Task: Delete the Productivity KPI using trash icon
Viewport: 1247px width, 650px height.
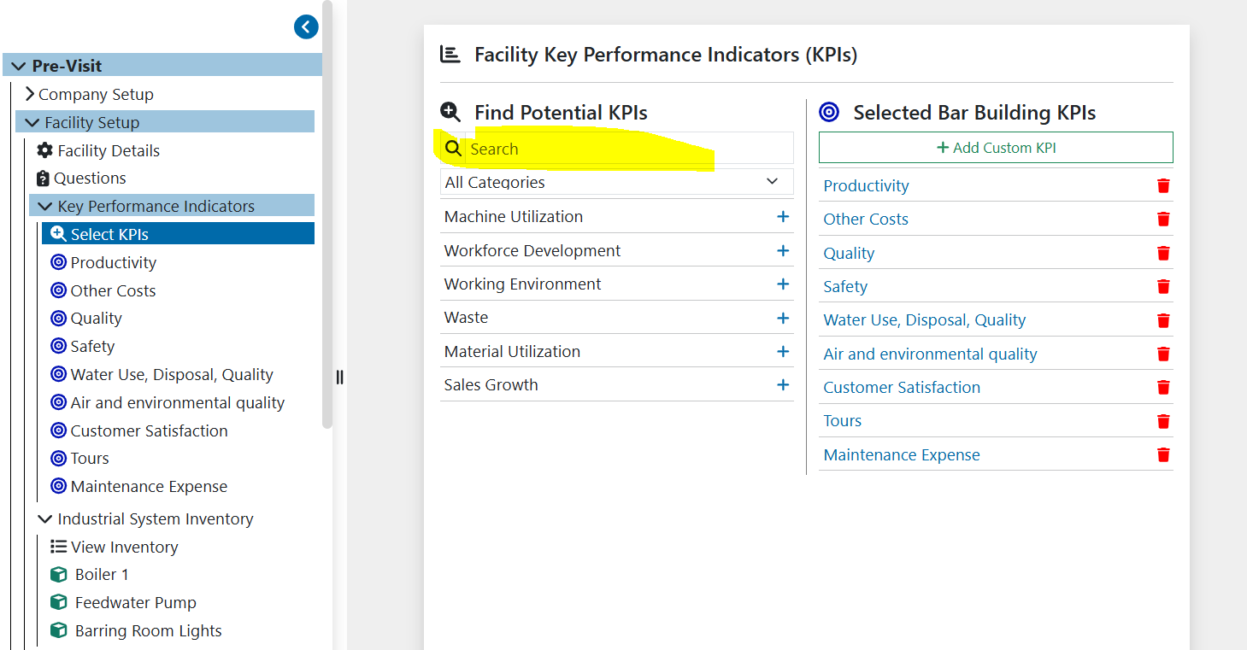Action: pyautogui.click(x=1162, y=186)
